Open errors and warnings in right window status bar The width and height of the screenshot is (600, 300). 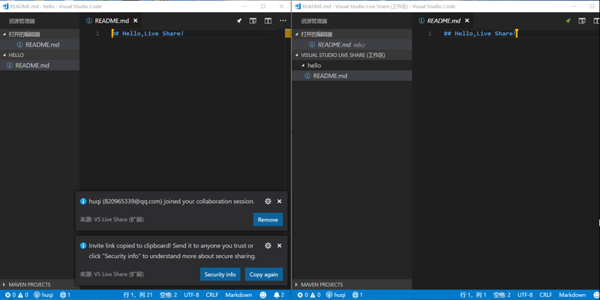[x=309, y=295]
